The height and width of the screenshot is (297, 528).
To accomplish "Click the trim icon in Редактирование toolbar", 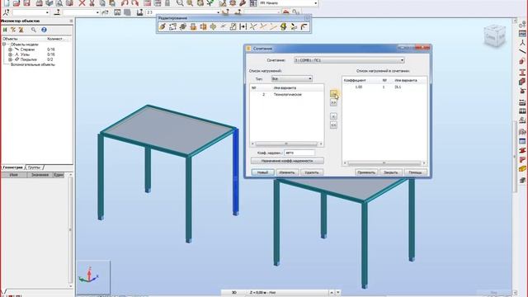I will [x=263, y=26].
